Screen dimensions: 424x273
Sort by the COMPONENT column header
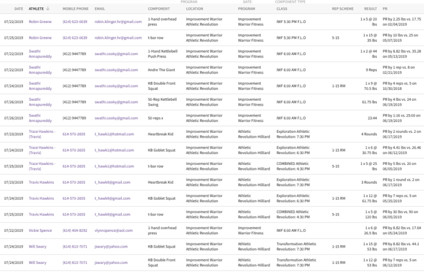[x=159, y=8]
